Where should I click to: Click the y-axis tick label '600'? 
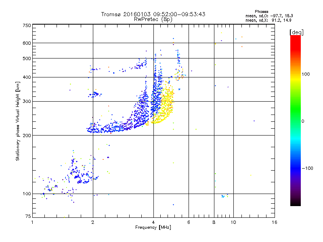[27, 43]
